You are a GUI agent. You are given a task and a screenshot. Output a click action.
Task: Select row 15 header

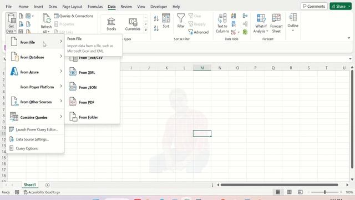point(4,158)
